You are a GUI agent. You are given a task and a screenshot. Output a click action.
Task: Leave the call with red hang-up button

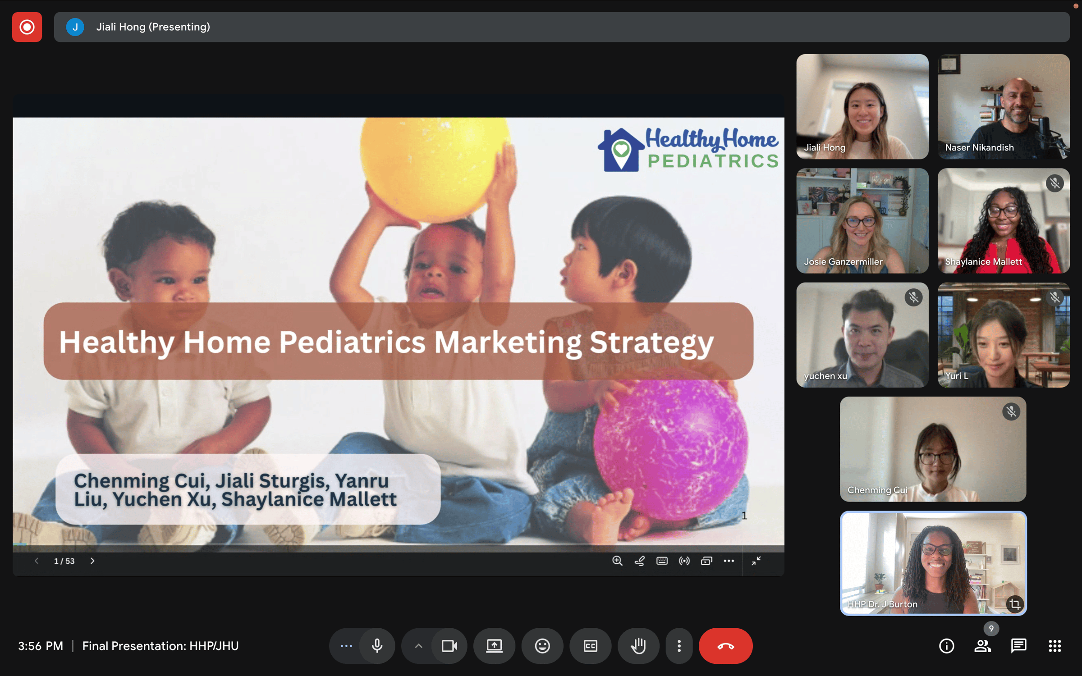(726, 646)
